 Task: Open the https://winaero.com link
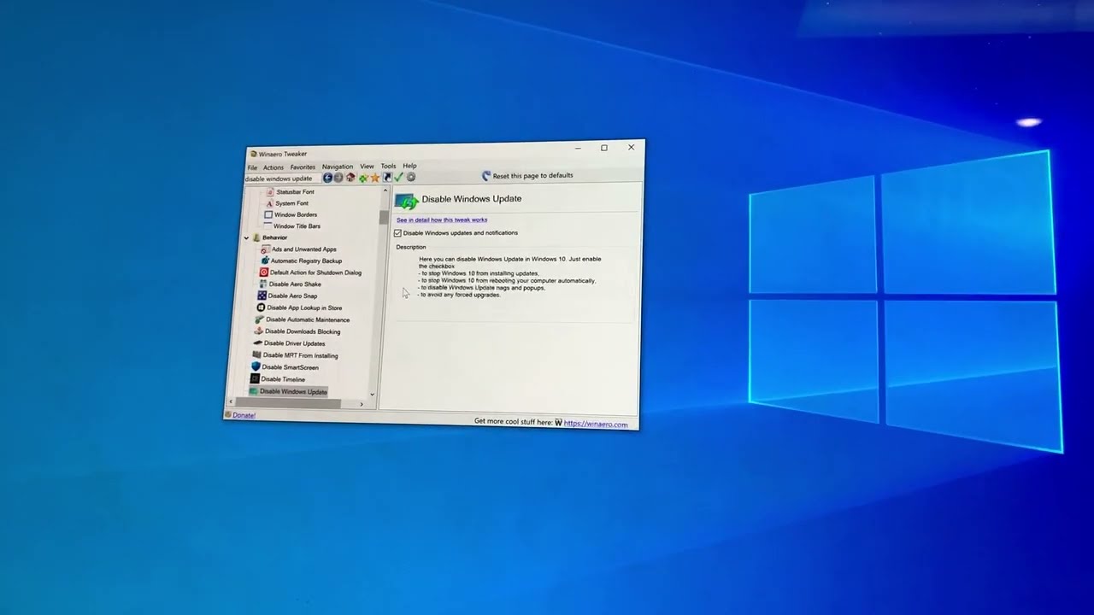(x=596, y=425)
